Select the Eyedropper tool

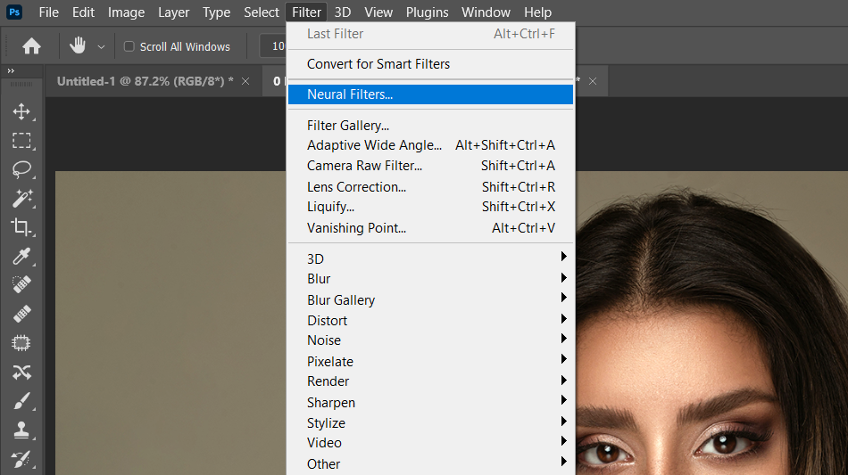click(x=21, y=257)
